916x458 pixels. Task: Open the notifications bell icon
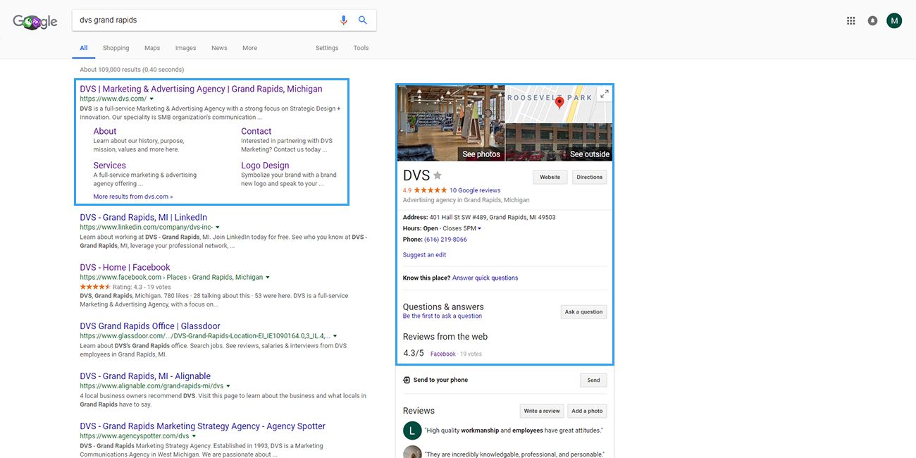pyautogui.click(x=872, y=20)
